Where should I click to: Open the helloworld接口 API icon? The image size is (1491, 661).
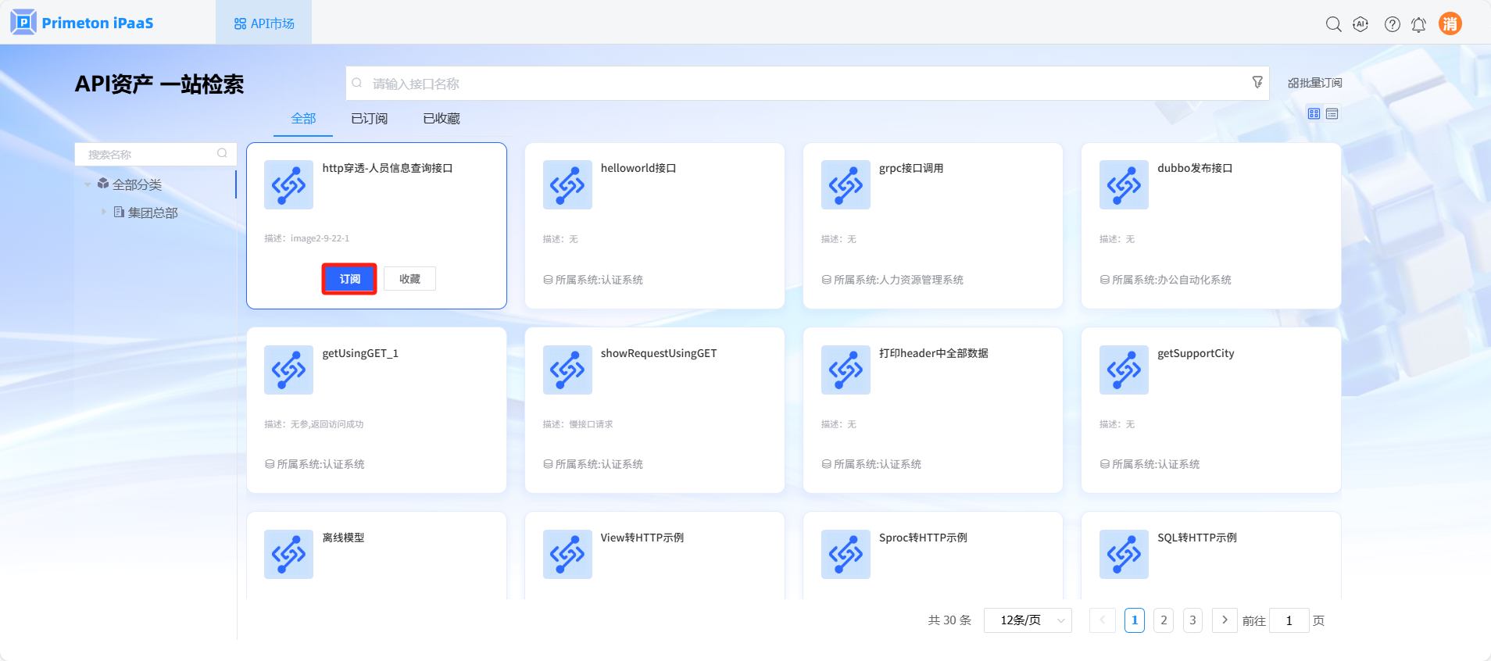[x=567, y=185]
